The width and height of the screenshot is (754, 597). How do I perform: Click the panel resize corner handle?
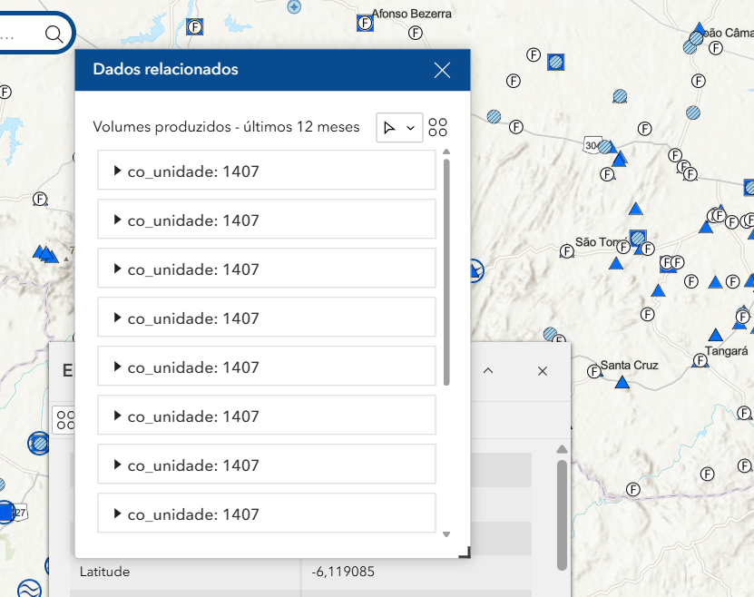(x=465, y=552)
